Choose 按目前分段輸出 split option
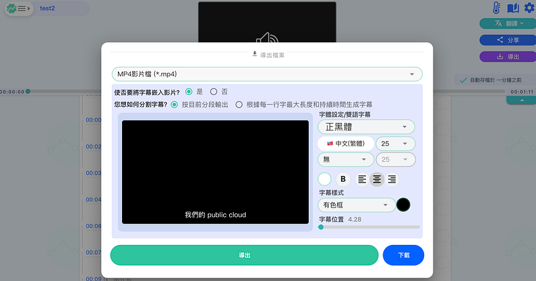 coord(174,104)
